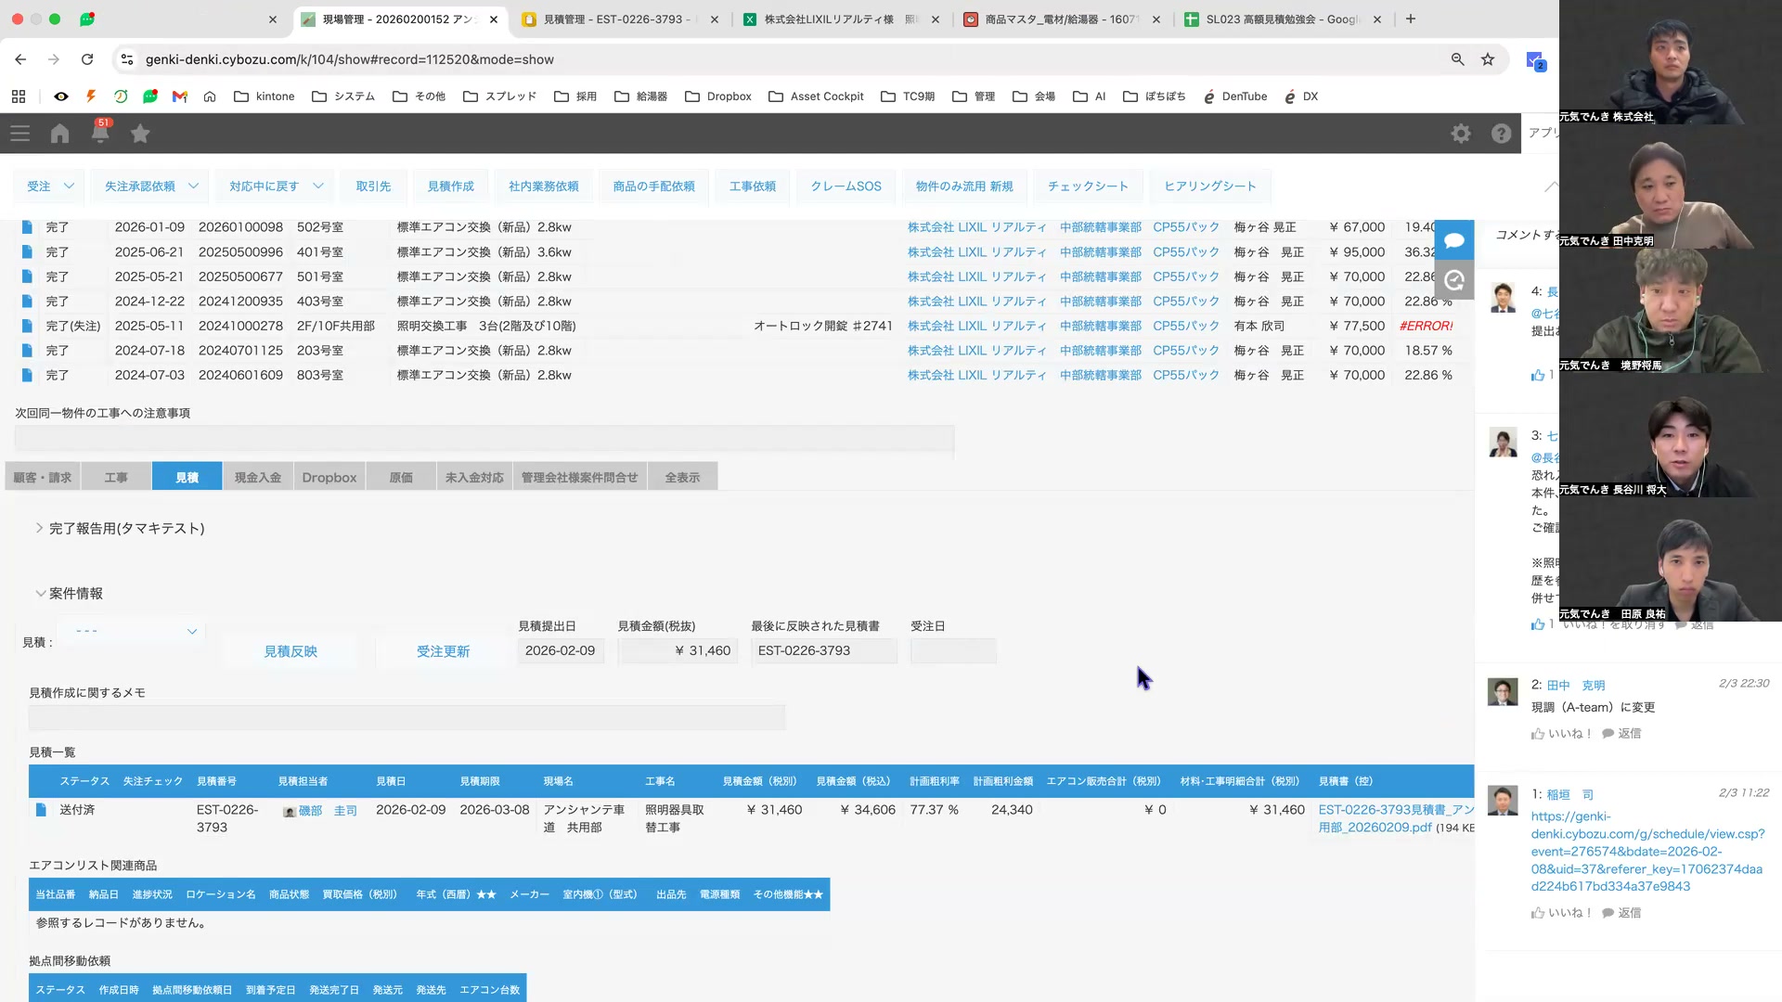
Task: Click the browser address bar URL
Action: click(x=350, y=59)
